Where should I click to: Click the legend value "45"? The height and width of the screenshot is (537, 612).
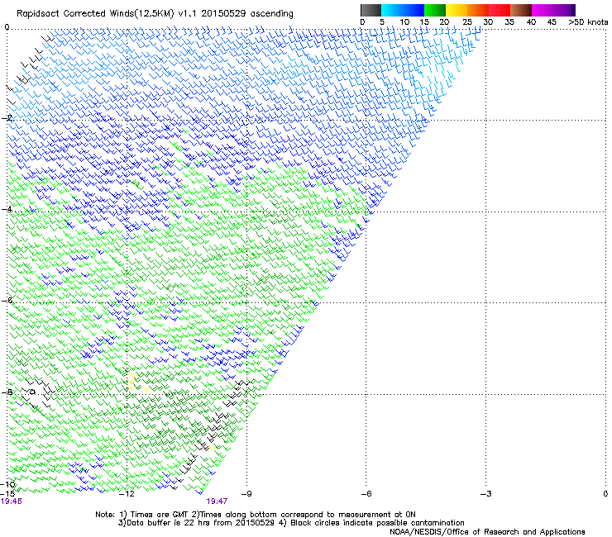[552, 22]
